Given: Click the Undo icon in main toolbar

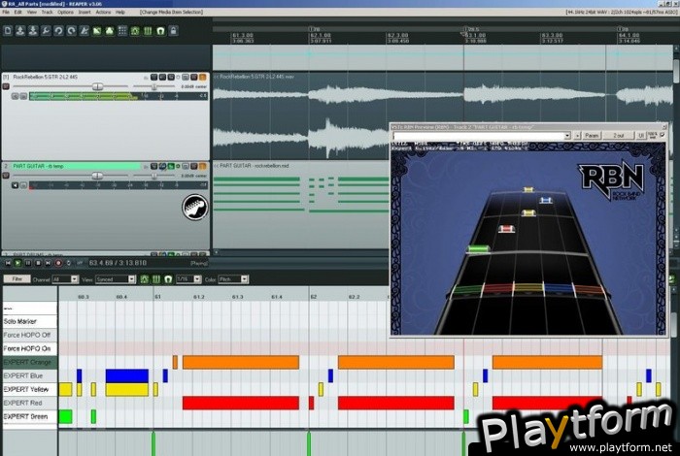Looking at the screenshot, I should (58, 31).
